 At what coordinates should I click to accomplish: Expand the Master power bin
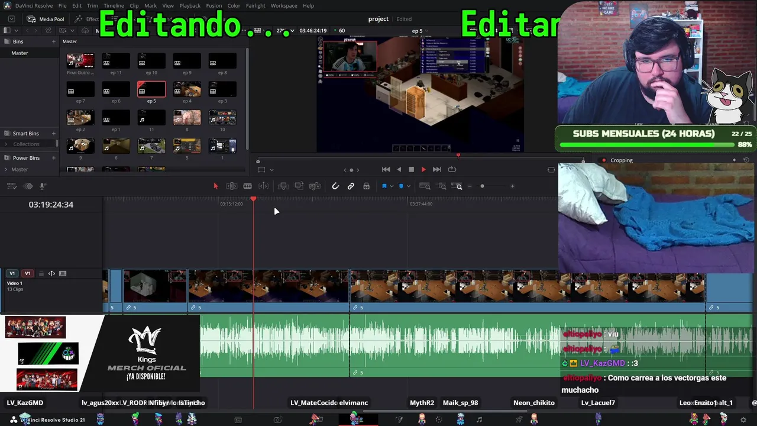6,169
